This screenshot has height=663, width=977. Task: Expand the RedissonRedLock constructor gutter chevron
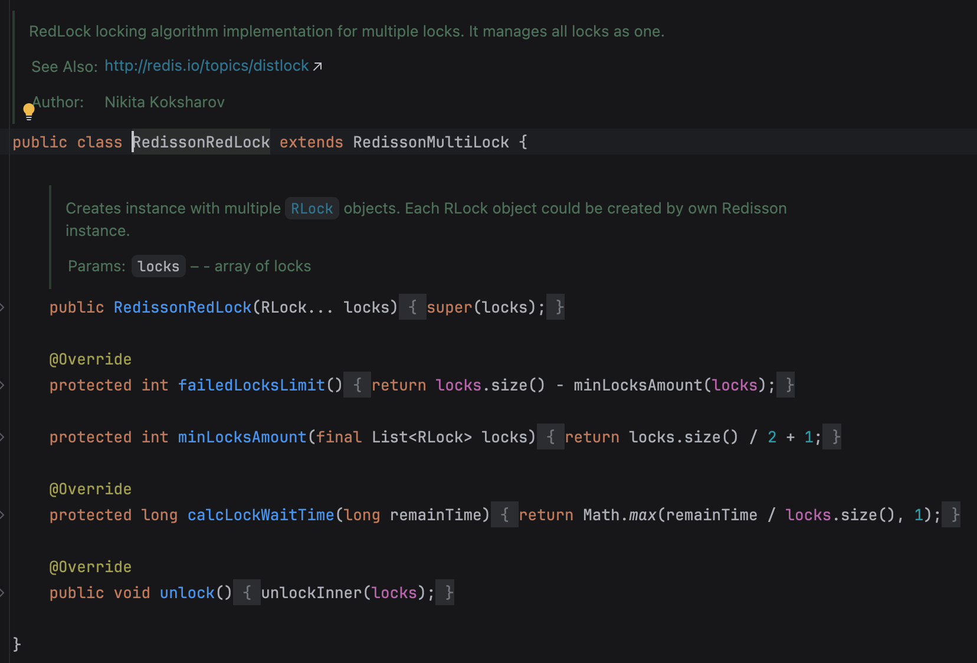[2, 307]
